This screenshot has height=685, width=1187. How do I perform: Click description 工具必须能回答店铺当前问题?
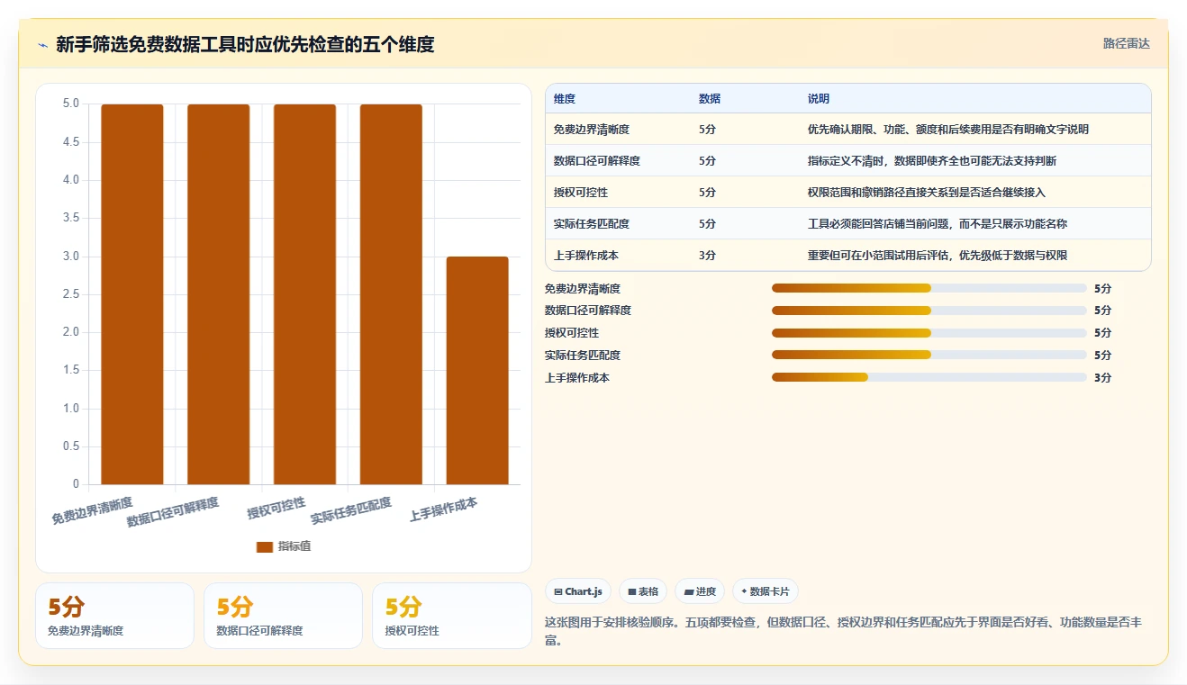pyautogui.click(x=938, y=224)
